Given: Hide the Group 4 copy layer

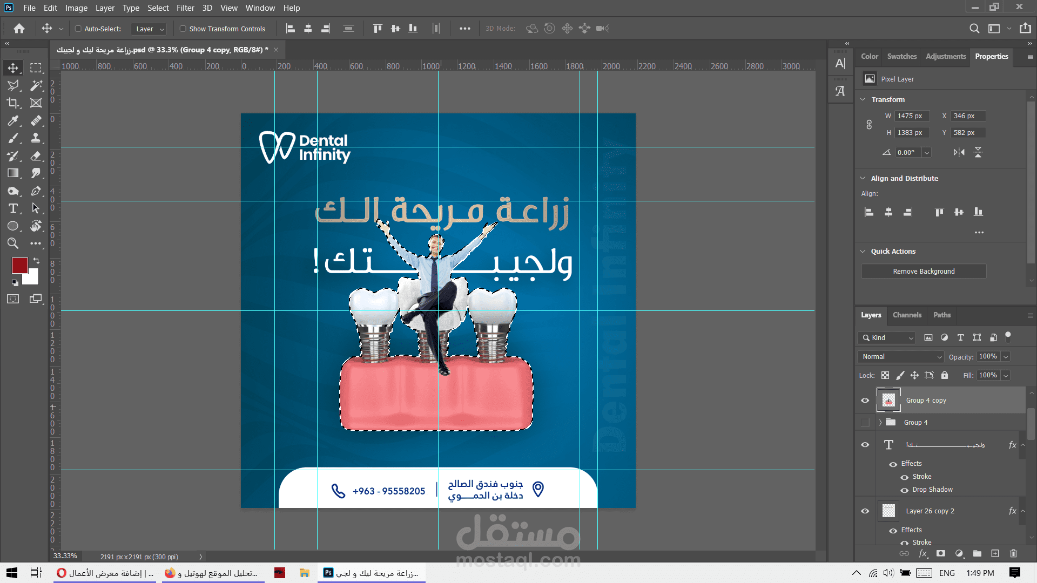Looking at the screenshot, I should tap(865, 401).
